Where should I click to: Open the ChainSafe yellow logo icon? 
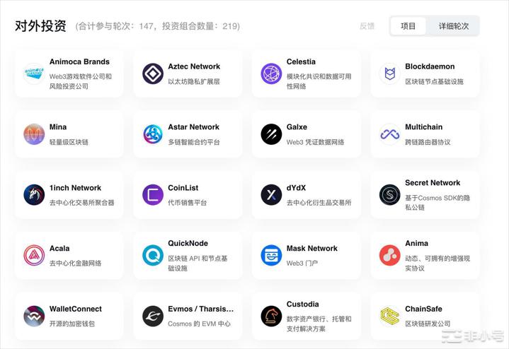coord(390,316)
